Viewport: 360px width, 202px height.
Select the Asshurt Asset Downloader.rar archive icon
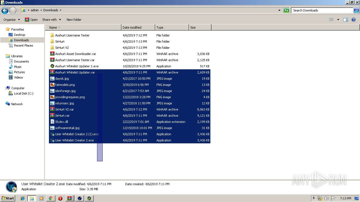click(52, 54)
